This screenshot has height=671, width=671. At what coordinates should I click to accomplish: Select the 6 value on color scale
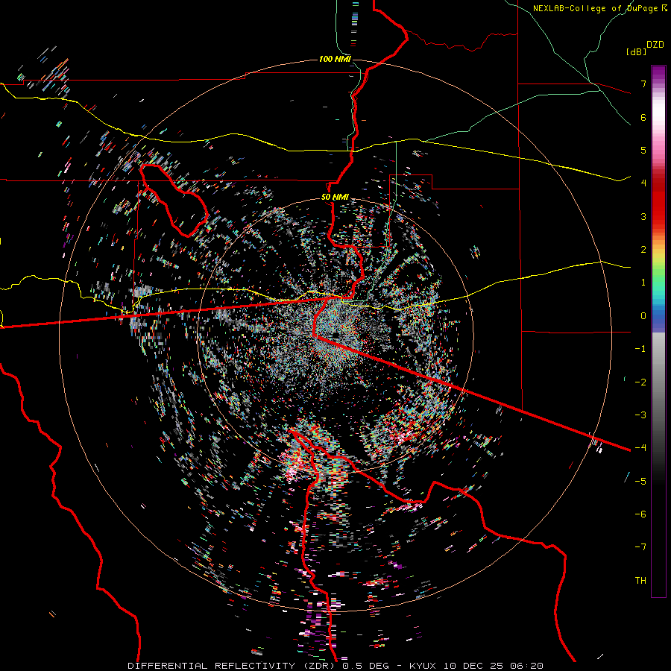tap(643, 117)
